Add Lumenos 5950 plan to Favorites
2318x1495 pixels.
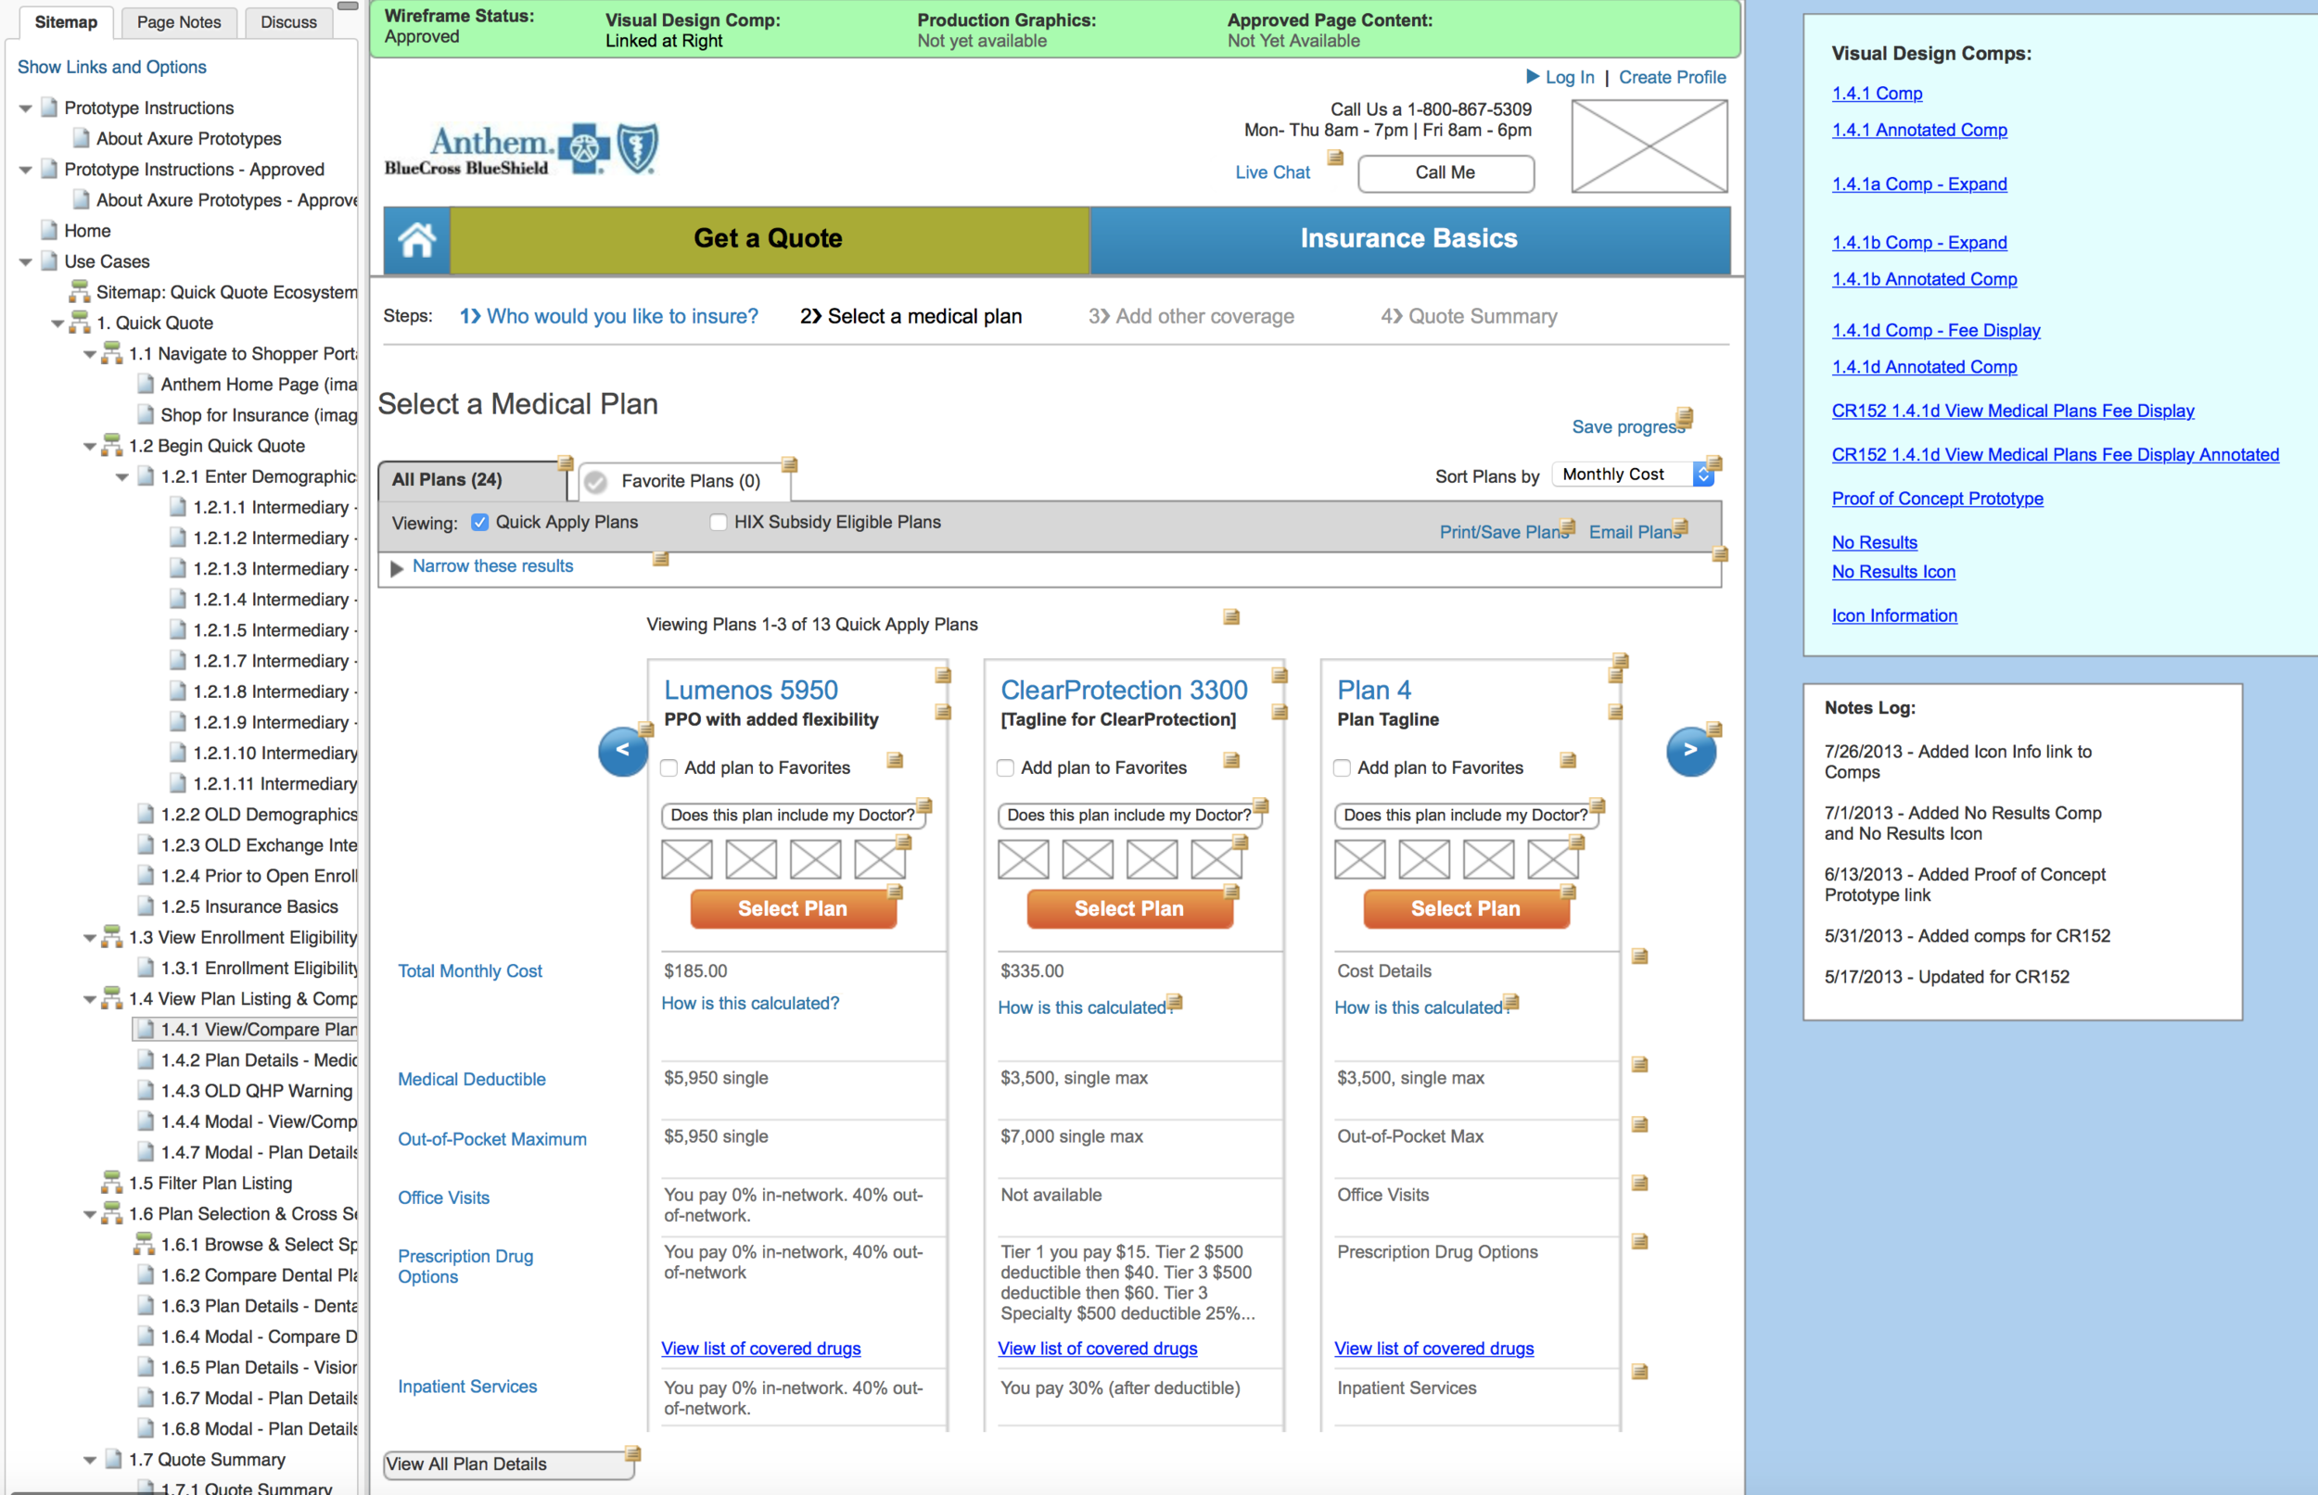[x=669, y=769]
